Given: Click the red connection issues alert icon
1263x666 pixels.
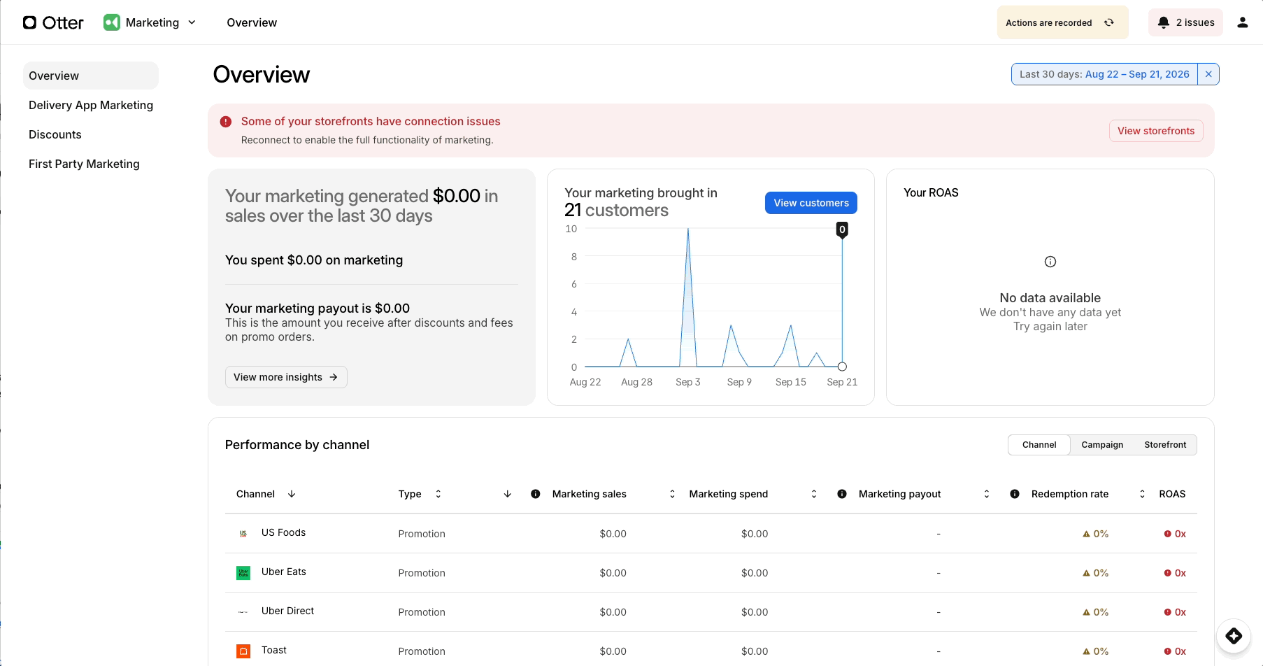Looking at the screenshot, I should click(226, 122).
